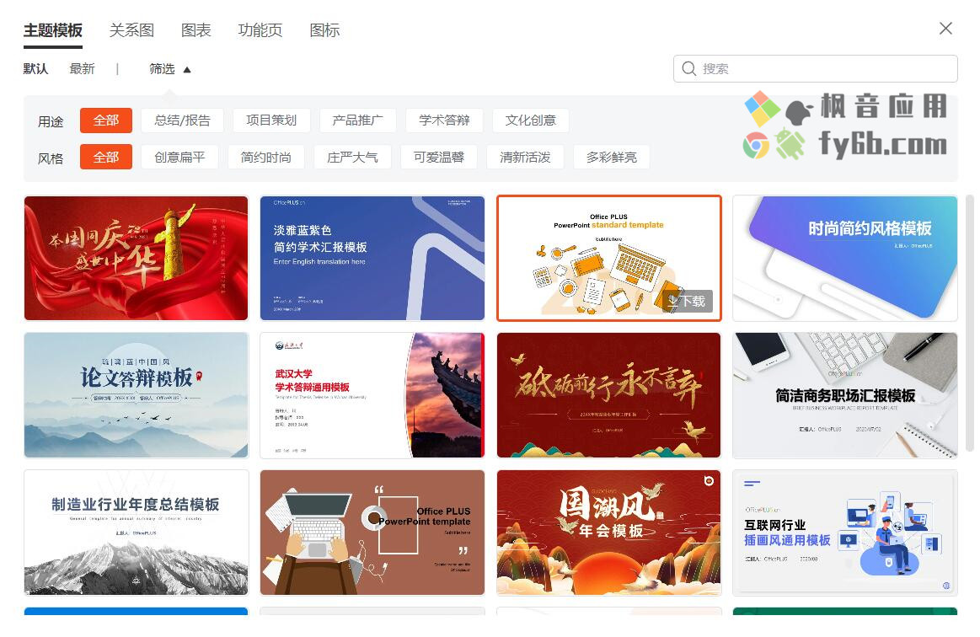This screenshot has height=637, width=980.
Task: Filter by 多彩鲜亮 style
Action: click(612, 157)
